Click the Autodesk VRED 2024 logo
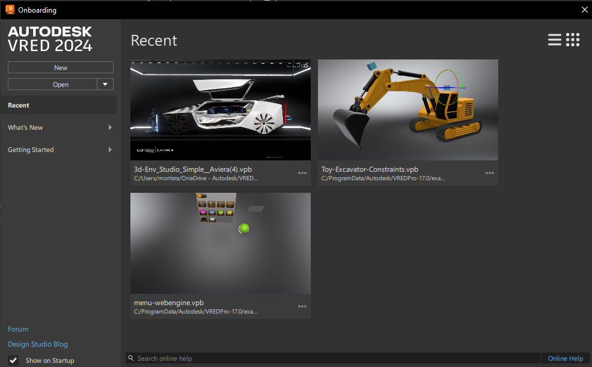 50,39
